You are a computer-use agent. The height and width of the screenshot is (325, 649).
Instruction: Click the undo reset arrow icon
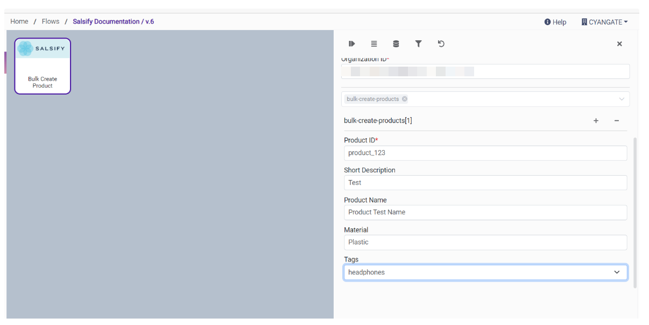(x=441, y=44)
